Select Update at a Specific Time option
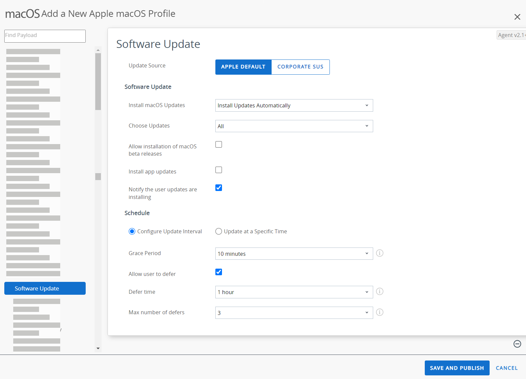The image size is (526, 379). [x=219, y=231]
